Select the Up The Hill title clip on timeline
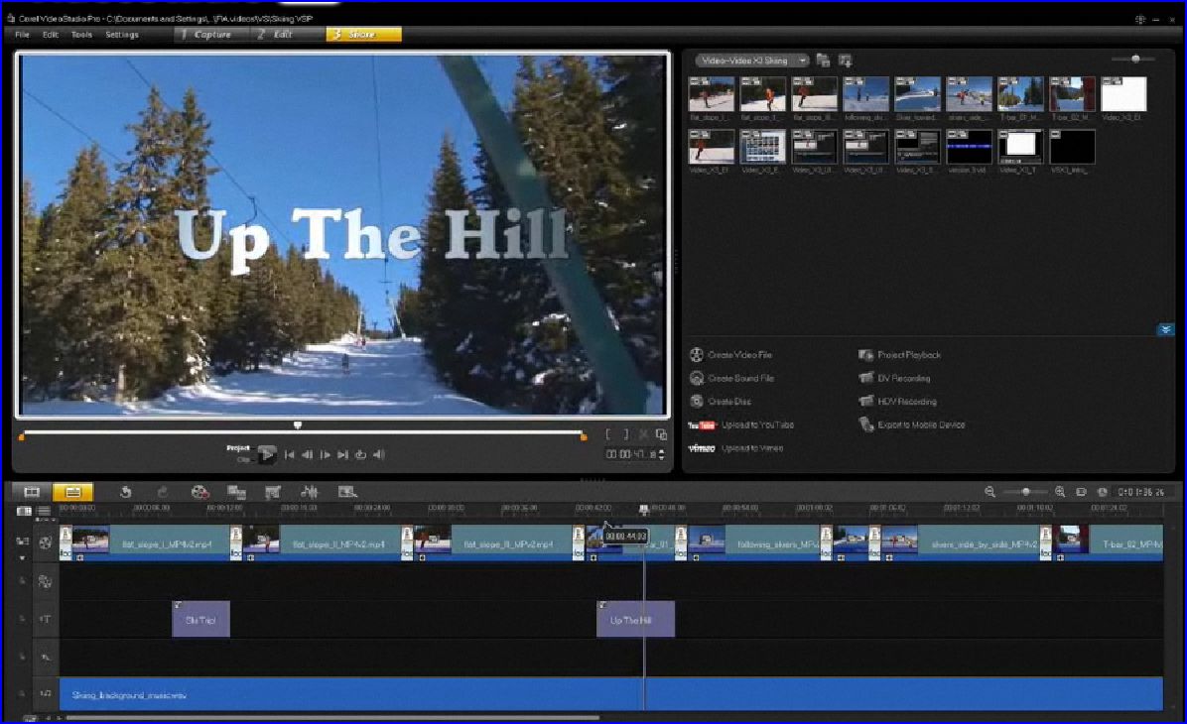The width and height of the screenshot is (1187, 724). coord(635,620)
